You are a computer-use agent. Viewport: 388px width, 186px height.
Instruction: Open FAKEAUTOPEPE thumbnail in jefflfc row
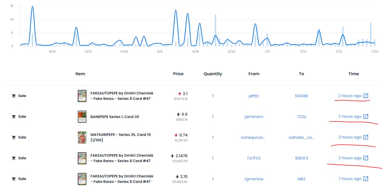pos(82,96)
